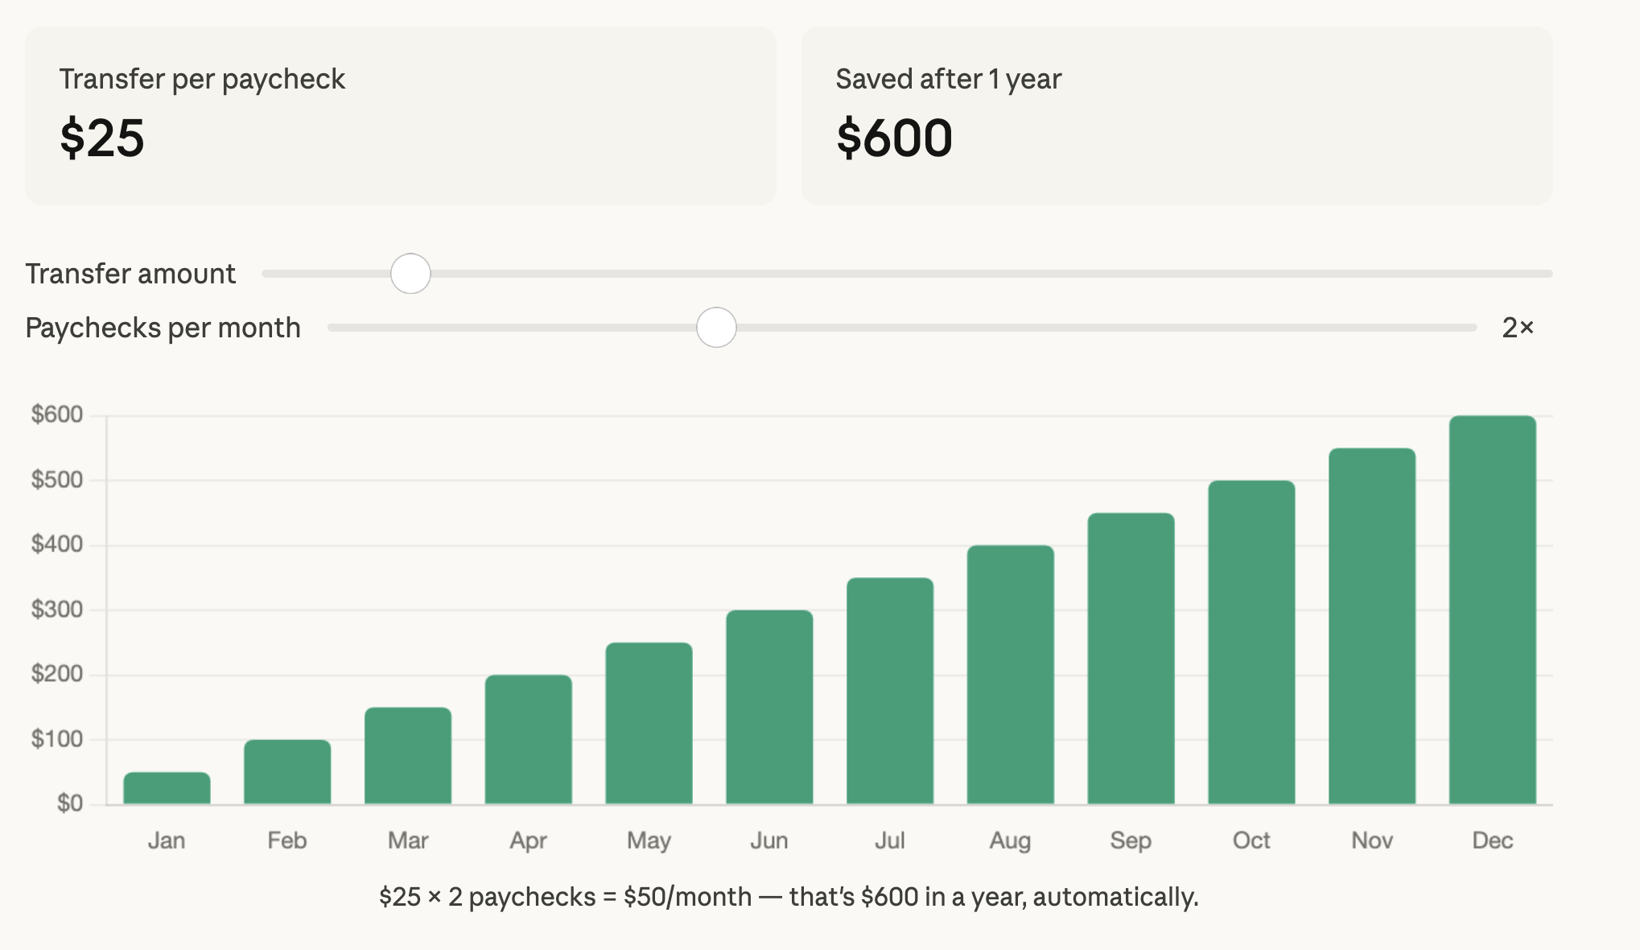Screen dimensions: 1640x950
Task: Click the August bar on the chart
Action: [1011, 672]
